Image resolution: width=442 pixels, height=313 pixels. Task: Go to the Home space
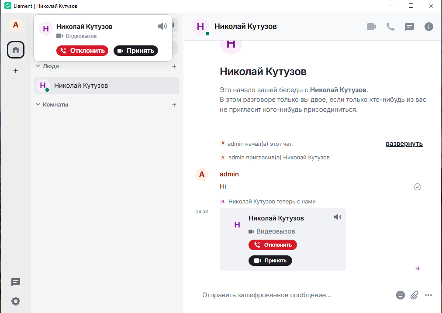(16, 50)
